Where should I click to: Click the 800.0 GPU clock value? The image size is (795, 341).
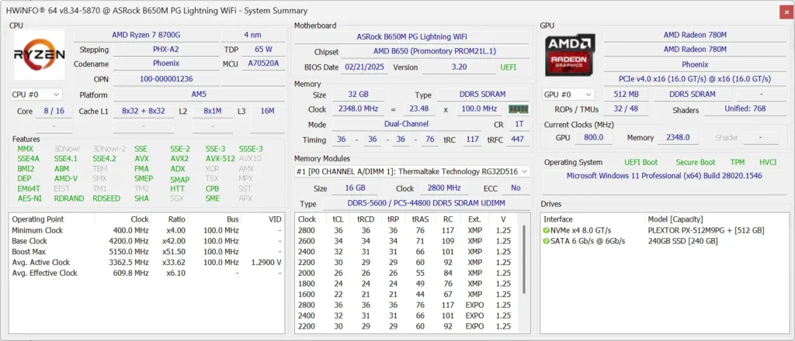point(594,138)
